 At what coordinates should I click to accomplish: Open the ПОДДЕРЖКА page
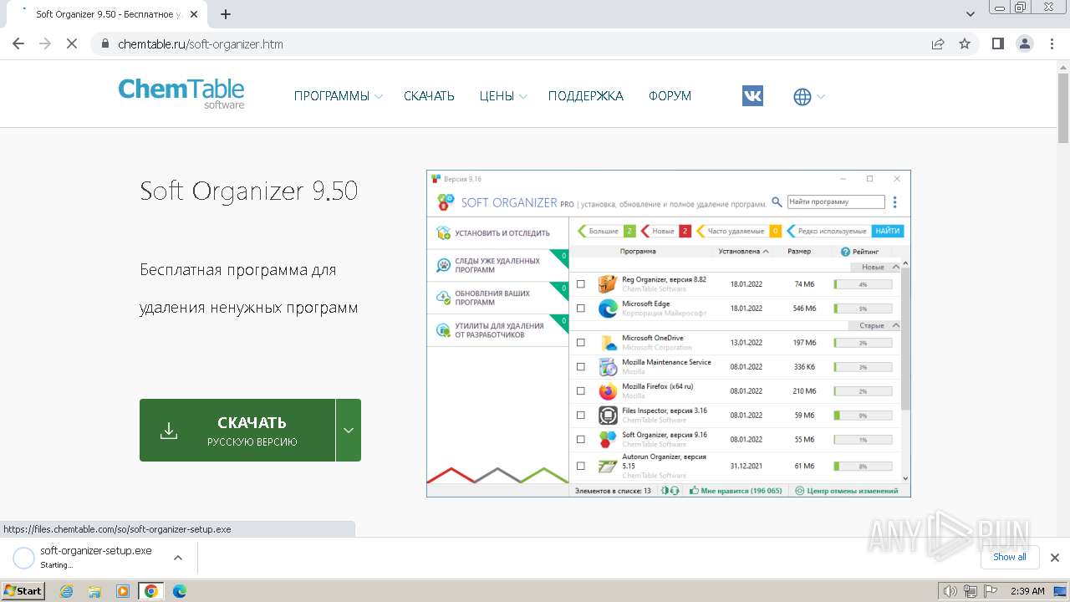point(586,96)
